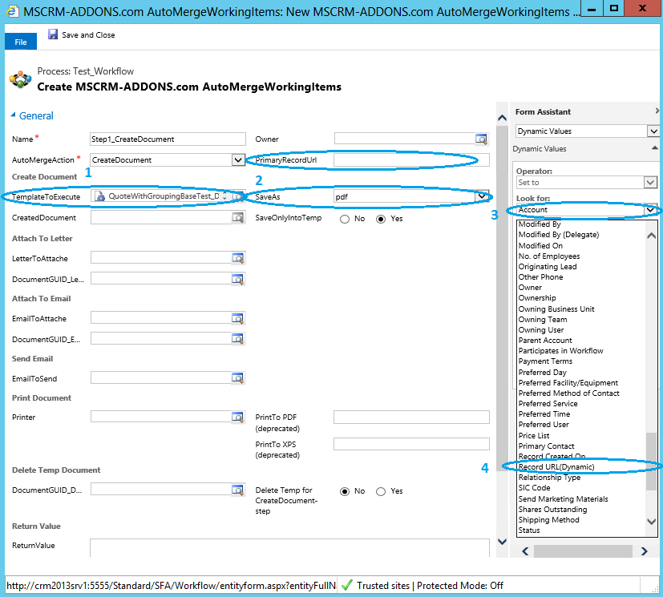Select Originating Lead in the list
This screenshot has width=663, height=597.
[548, 267]
